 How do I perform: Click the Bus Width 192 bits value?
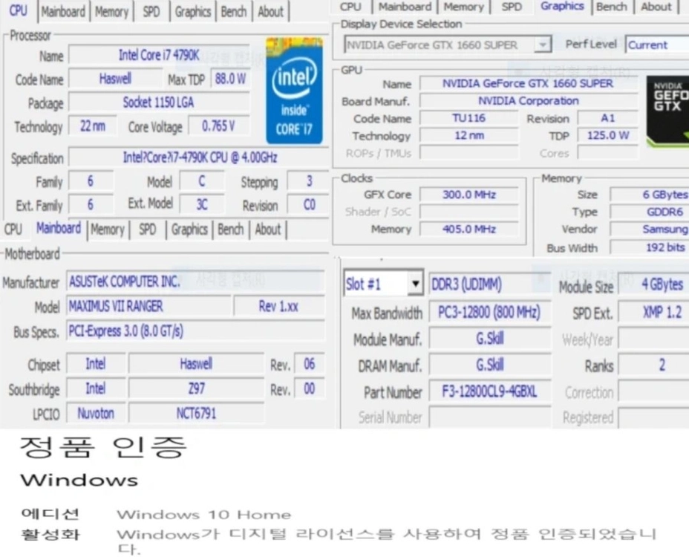(650, 248)
